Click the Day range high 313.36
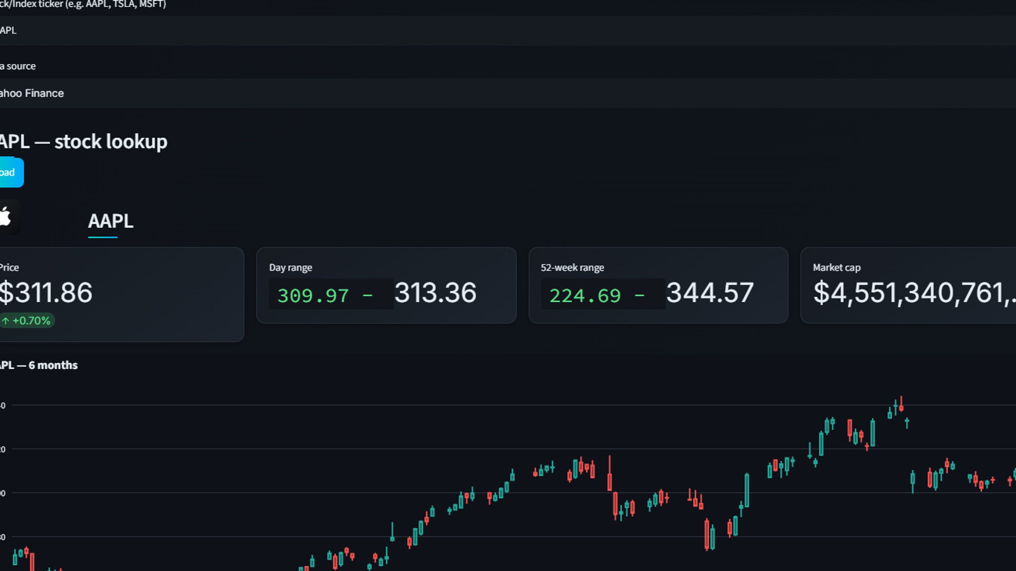 (x=435, y=293)
